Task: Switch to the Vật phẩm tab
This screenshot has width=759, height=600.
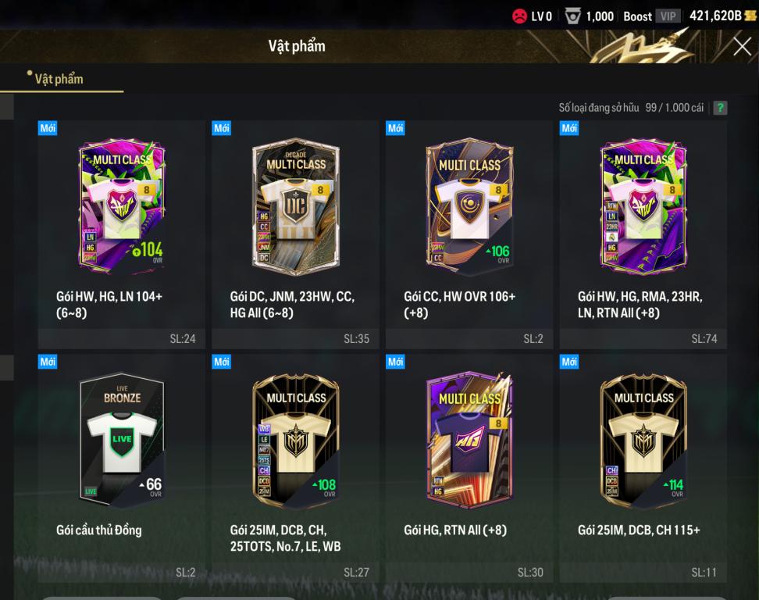Action: point(59,79)
